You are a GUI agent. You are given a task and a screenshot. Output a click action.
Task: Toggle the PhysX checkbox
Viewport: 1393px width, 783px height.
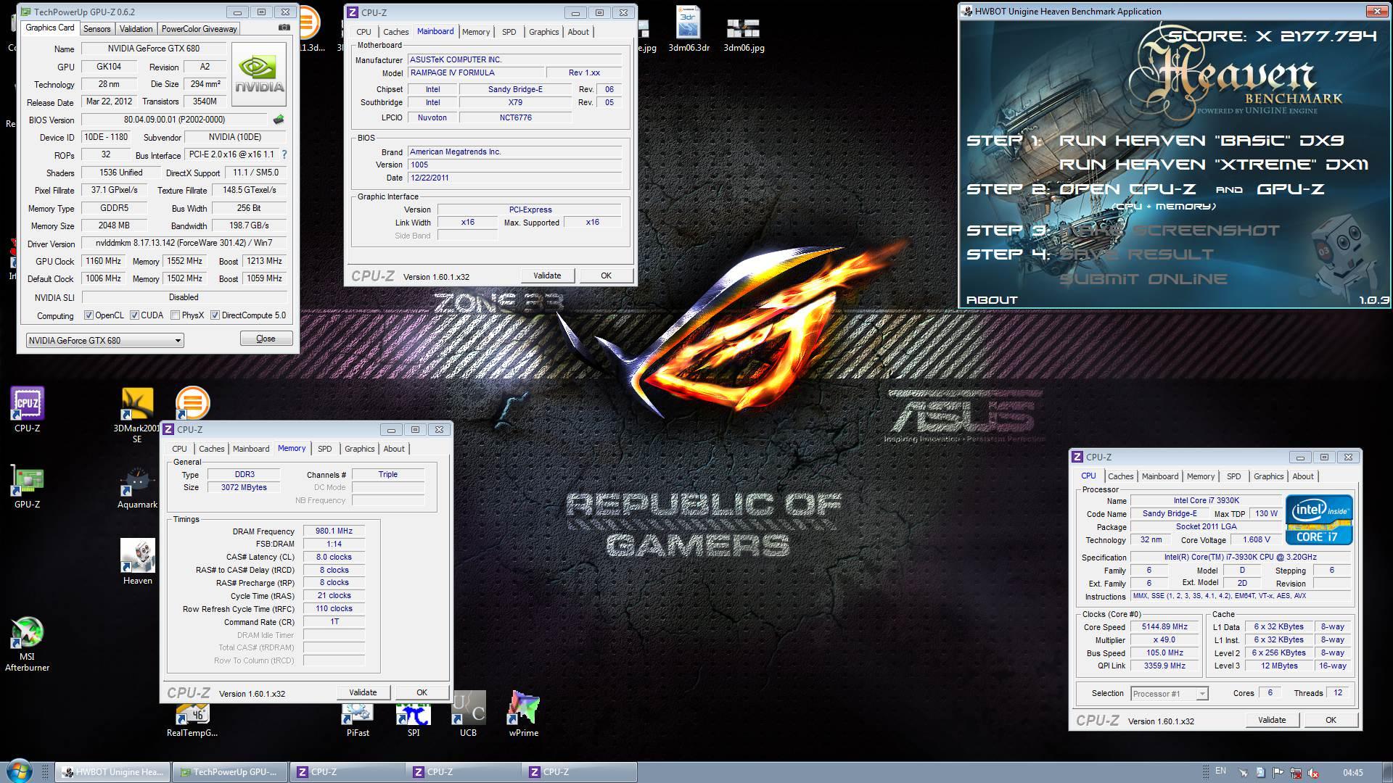coord(175,315)
